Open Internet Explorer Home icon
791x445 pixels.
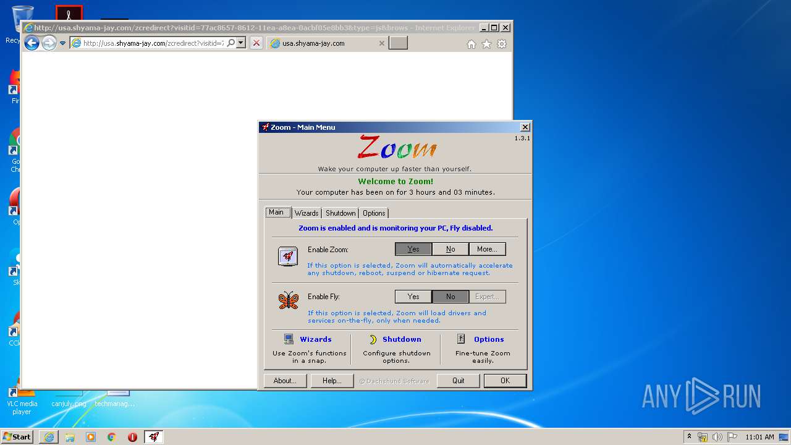(472, 44)
